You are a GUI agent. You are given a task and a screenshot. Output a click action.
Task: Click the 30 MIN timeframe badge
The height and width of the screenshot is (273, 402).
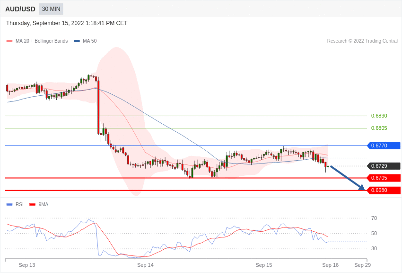[51, 9]
